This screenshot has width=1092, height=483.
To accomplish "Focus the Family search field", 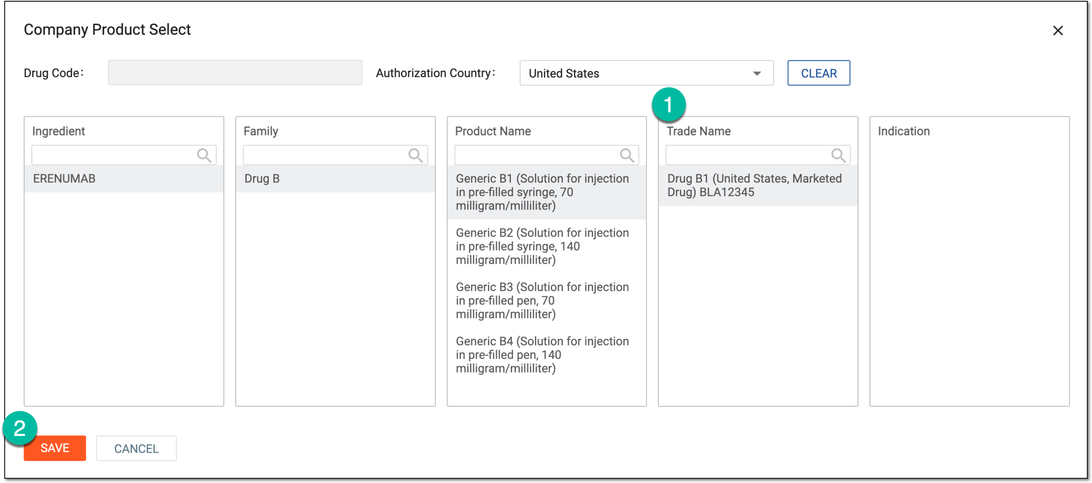I will pyautogui.click(x=335, y=155).
